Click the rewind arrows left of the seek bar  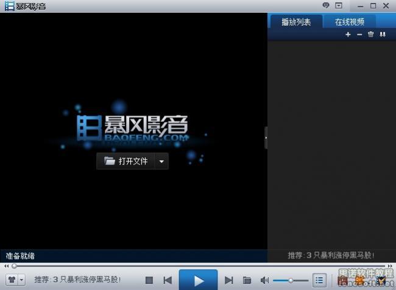[6, 266]
